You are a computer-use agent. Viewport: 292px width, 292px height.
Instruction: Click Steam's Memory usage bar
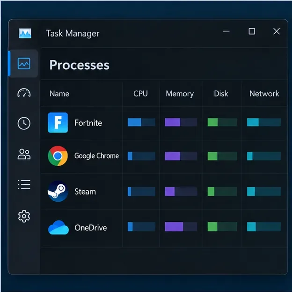pyautogui.click(x=181, y=192)
